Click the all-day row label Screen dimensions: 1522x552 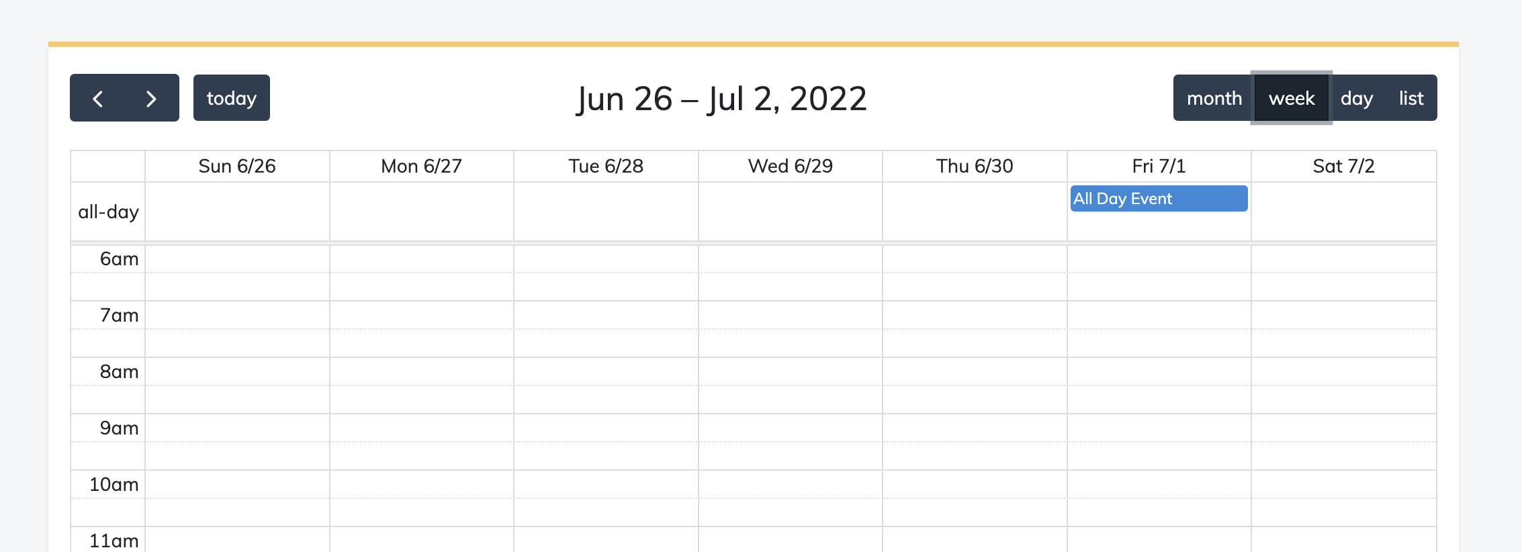(107, 212)
